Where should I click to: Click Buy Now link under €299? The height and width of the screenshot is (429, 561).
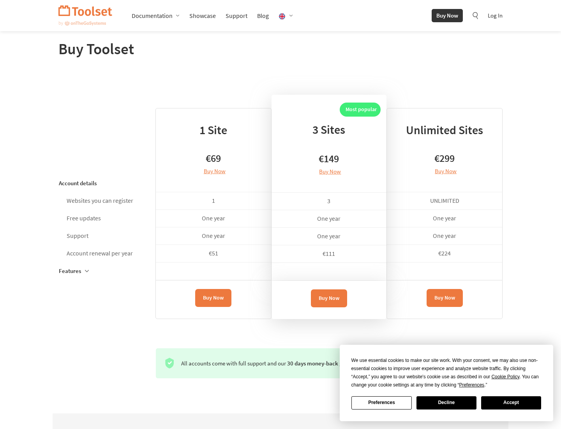[x=446, y=171]
